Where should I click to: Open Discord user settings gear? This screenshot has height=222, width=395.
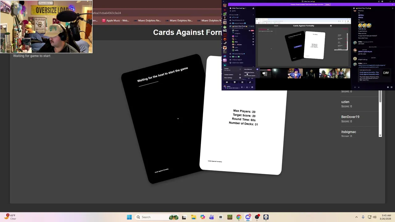pyautogui.click(x=252, y=87)
